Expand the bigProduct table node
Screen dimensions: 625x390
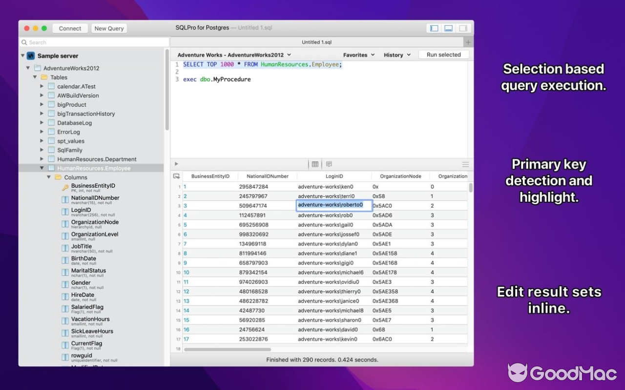(42, 104)
